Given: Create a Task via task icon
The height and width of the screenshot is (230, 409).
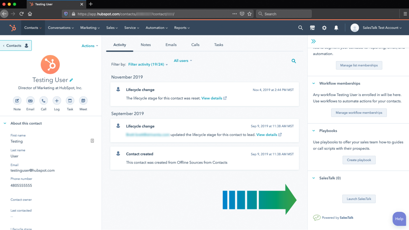Looking at the screenshot, I should pyautogui.click(x=70, y=101).
